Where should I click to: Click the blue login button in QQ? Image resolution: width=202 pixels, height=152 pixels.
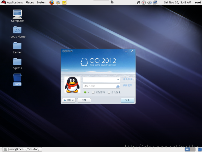(128, 100)
